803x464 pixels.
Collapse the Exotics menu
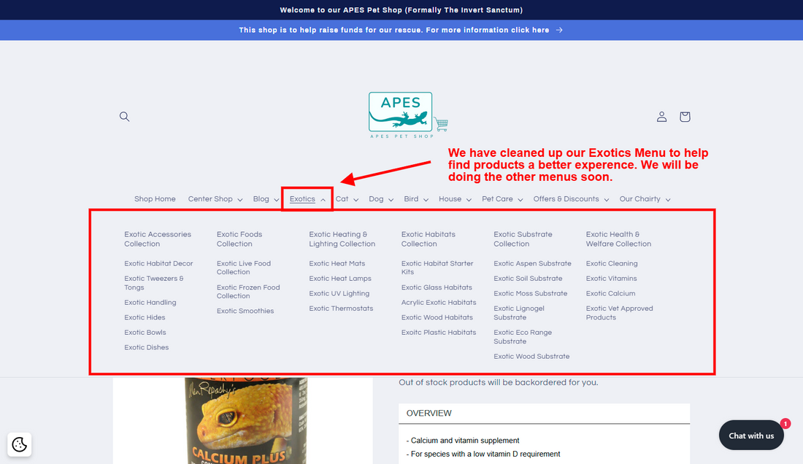coord(307,199)
